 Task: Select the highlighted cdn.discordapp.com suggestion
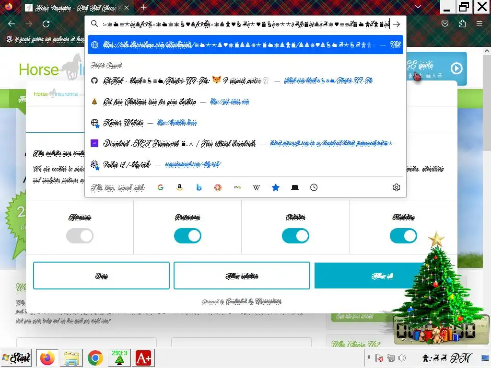pyautogui.click(x=245, y=45)
